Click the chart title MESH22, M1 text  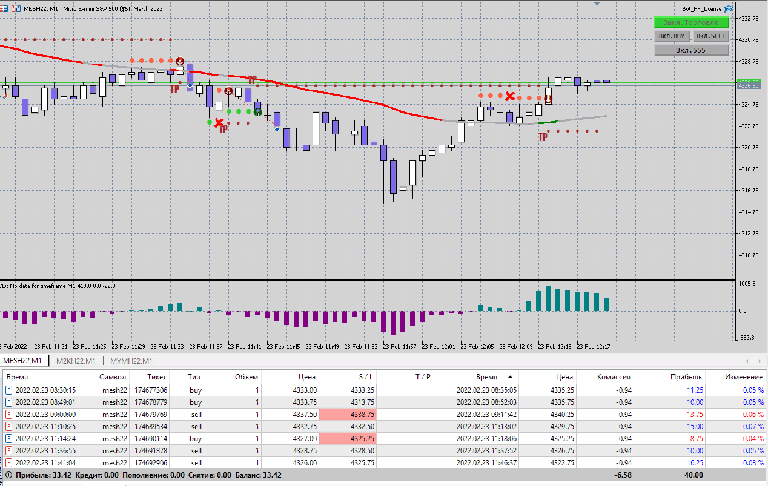(42, 9)
